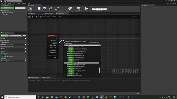
Task: Switch to the Viewport tab
Action: pyautogui.click(x=32, y=13)
